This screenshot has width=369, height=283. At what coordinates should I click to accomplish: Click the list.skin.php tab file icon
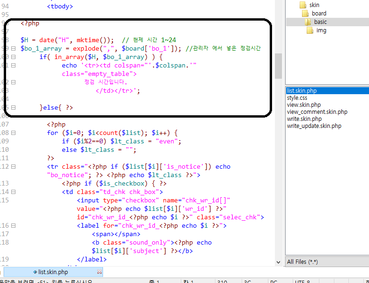35,272
